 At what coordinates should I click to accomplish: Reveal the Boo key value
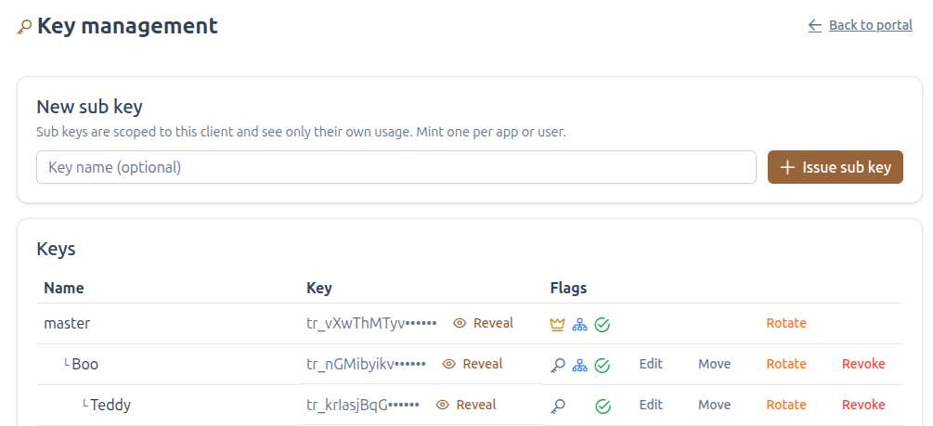(473, 364)
